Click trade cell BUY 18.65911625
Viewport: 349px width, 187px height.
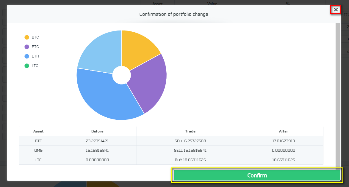[190, 160]
